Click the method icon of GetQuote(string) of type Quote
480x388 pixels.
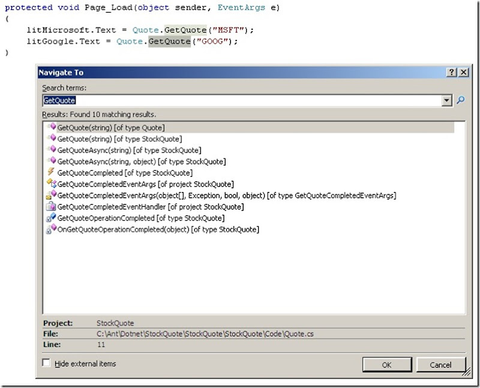tap(52, 127)
